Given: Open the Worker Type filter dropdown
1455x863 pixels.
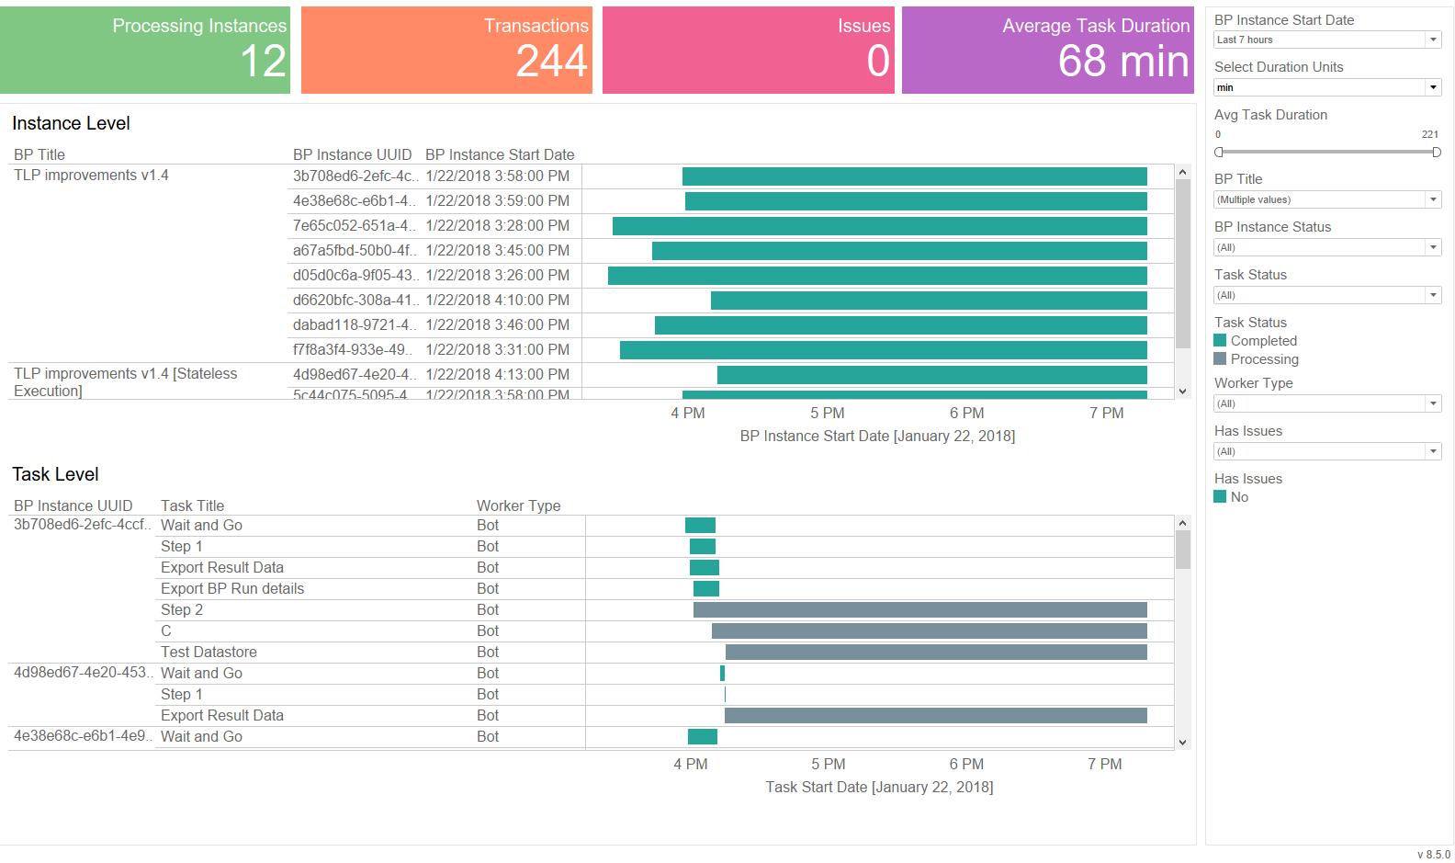Looking at the screenshot, I should click(x=1327, y=403).
